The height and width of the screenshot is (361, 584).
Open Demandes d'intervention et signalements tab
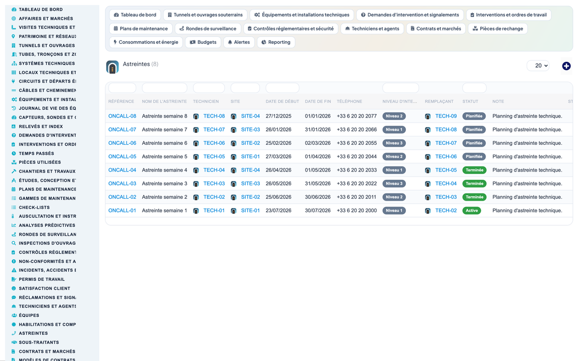tap(410, 15)
